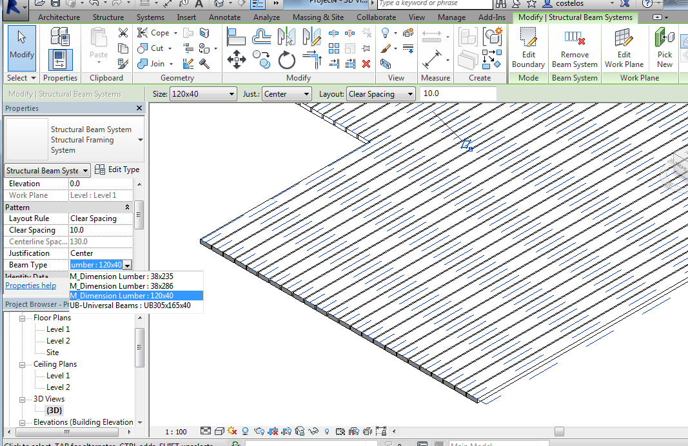Open the Annotate ribbon tab
688x446 pixels.
pyautogui.click(x=226, y=17)
